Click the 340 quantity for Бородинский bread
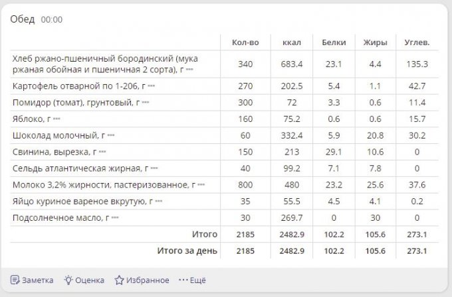The width and height of the screenshot is (452, 297). pos(245,64)
